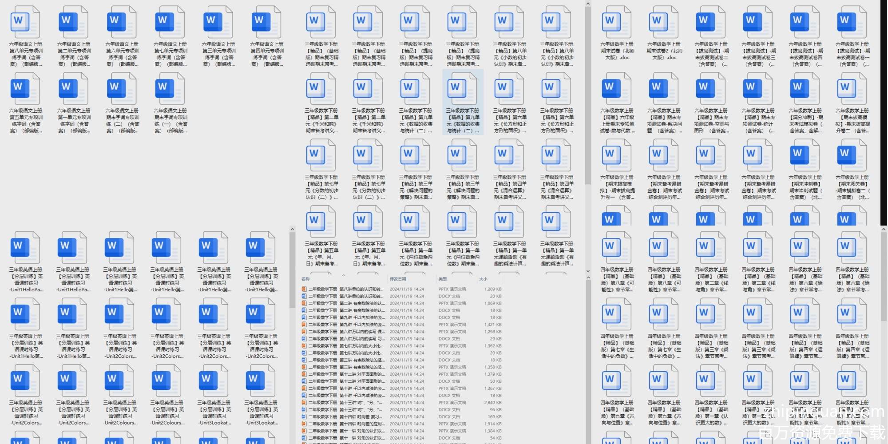This screenshot has width=888, height=444.
Task: Open 六年级语文上册 第一单元专项训练 Word file
Action: tap(74, 89)
